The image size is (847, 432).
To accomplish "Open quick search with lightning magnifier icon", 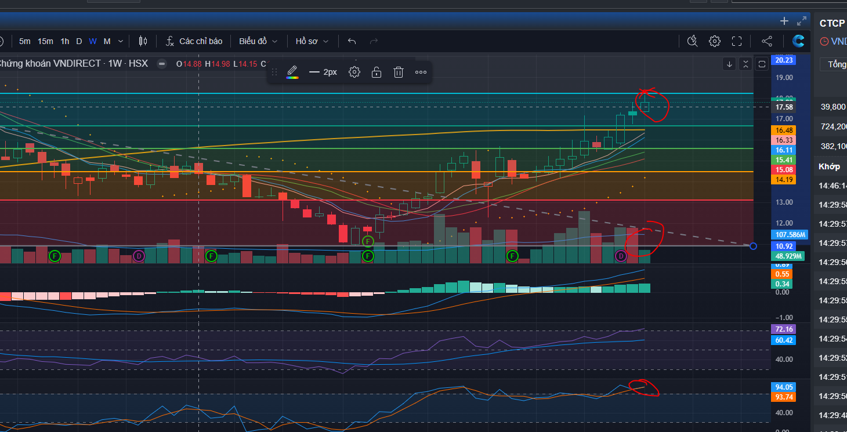I will click(x=692, y=41).
